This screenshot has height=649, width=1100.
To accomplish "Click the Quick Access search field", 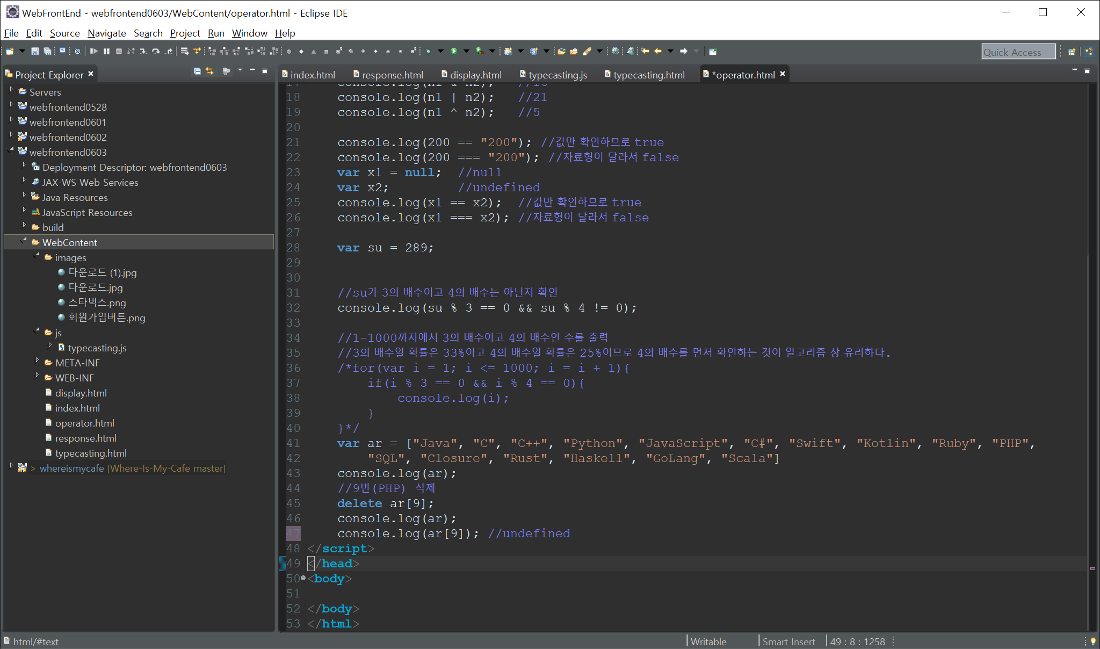I will tap(1018, 52).
